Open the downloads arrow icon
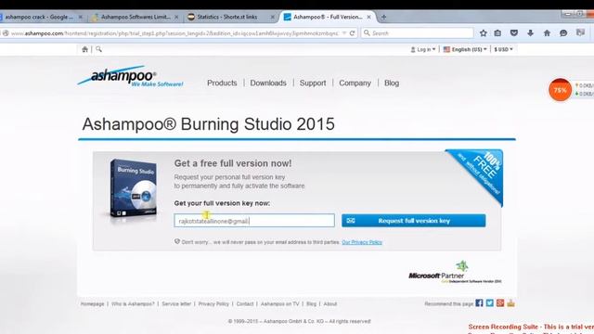The height and width of the screenshot is (334, 594). click(530, 33)
